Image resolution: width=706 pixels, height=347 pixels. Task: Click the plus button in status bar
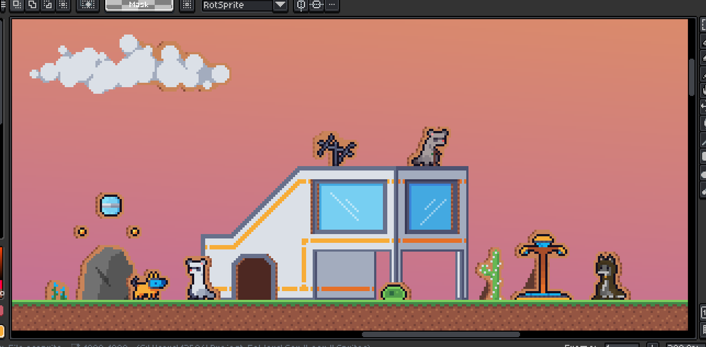click(x=652, y=345)
